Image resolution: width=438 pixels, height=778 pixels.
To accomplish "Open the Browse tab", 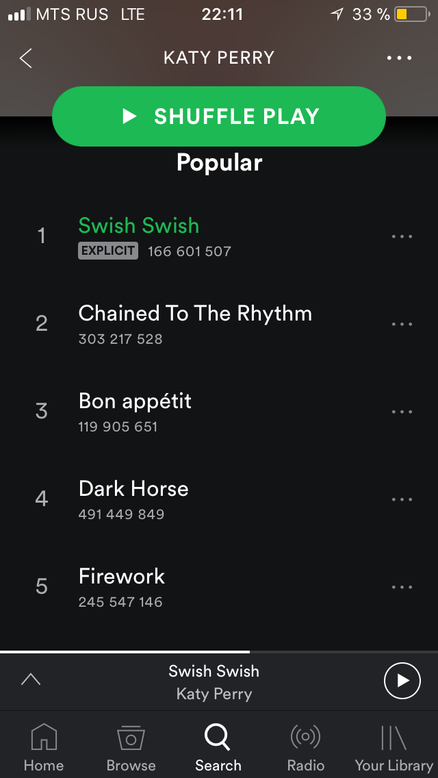I will tap(131, 746).
